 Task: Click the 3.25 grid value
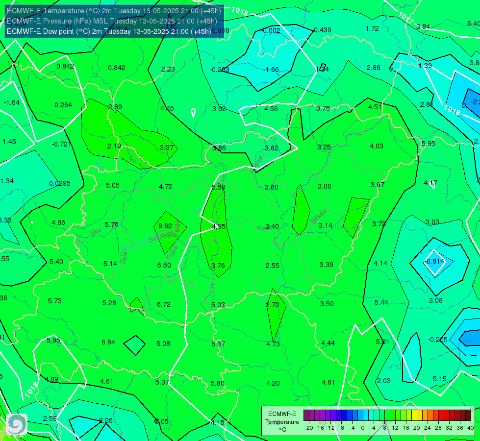point(324,147)
